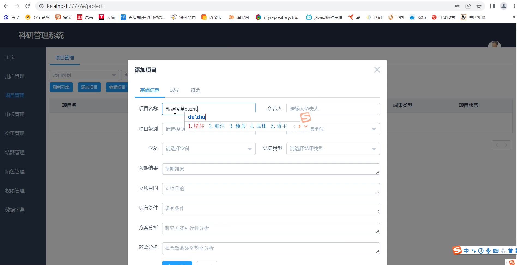The height and width of the screenshot is (265, 517).
Task: Open the 空间 bookmark
Action: click(x=396, y=17)
